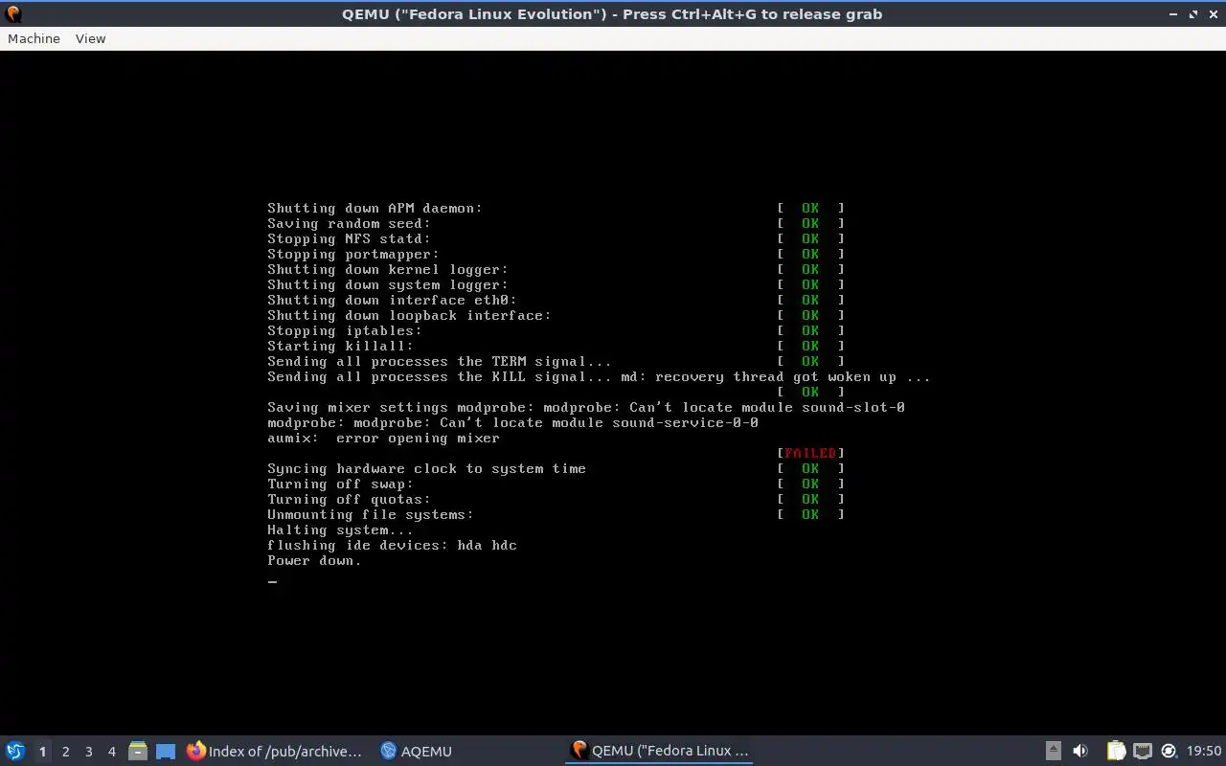Click 'Shutting down system logger:' line
1226x766 pixels.
[x=388, y=284]
